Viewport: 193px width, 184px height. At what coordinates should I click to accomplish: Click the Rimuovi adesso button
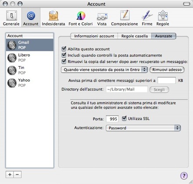coord(167,70)
